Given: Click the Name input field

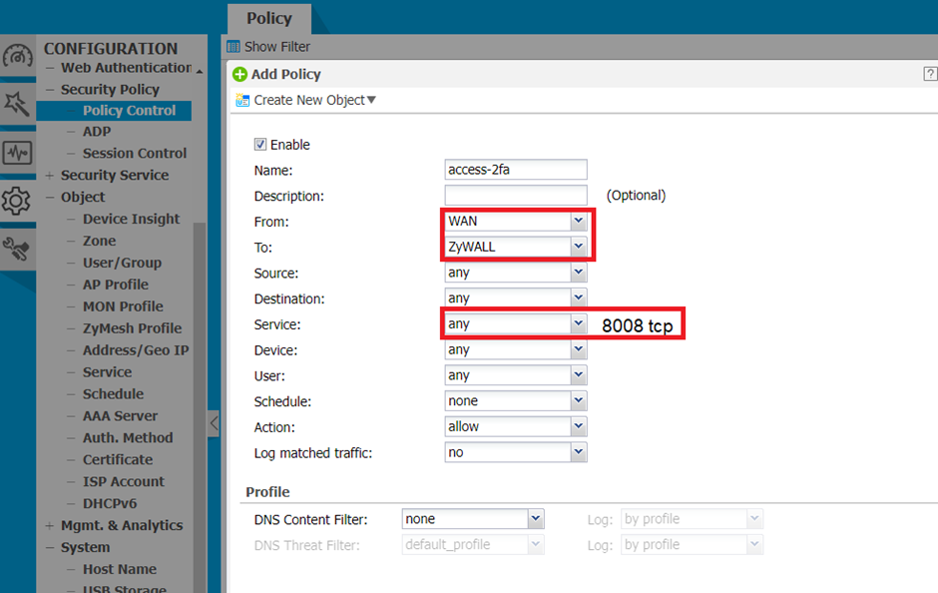Looking at the screenshot, I should point(515,170).
